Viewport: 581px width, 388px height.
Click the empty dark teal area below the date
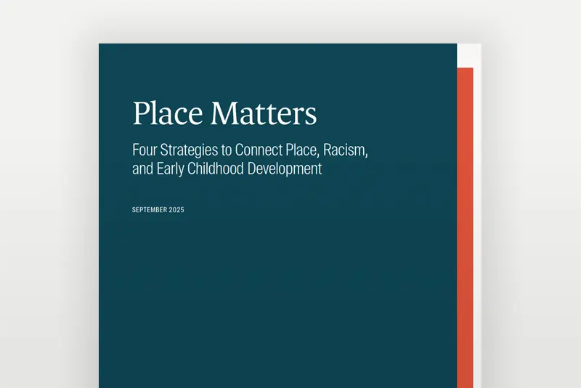(276, 305)
